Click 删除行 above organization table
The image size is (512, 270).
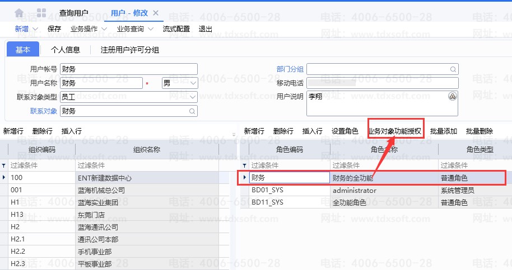[43, 131]
